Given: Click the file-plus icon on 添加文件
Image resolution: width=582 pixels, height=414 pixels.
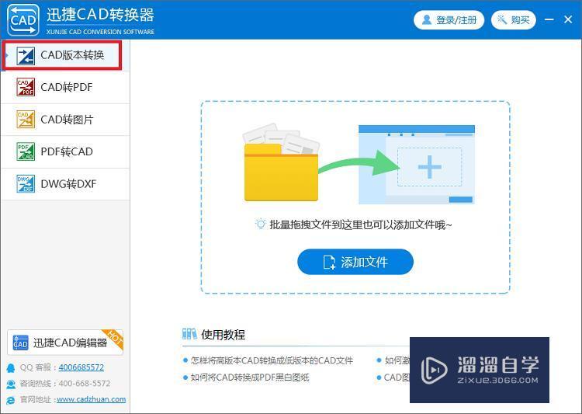Looking at the screenshot, I should click(x=329, y=262).
